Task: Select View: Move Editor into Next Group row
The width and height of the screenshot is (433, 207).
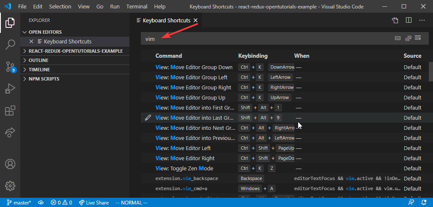Action: pos(285,128)
